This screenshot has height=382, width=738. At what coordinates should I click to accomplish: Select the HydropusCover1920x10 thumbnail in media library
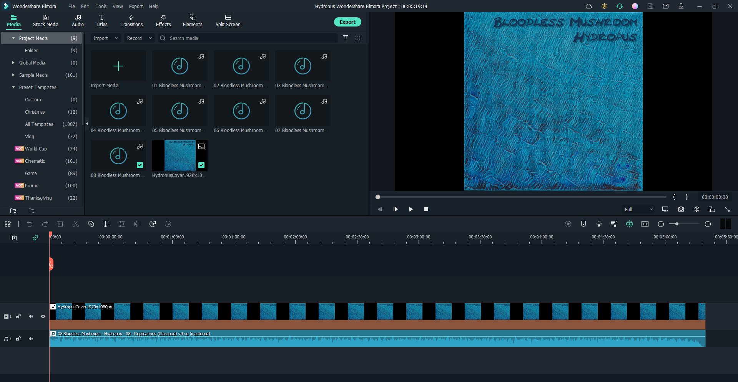click(x=179, y=156)
